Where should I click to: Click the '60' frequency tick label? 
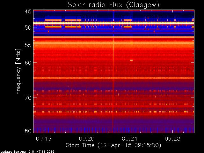(28, 63)
